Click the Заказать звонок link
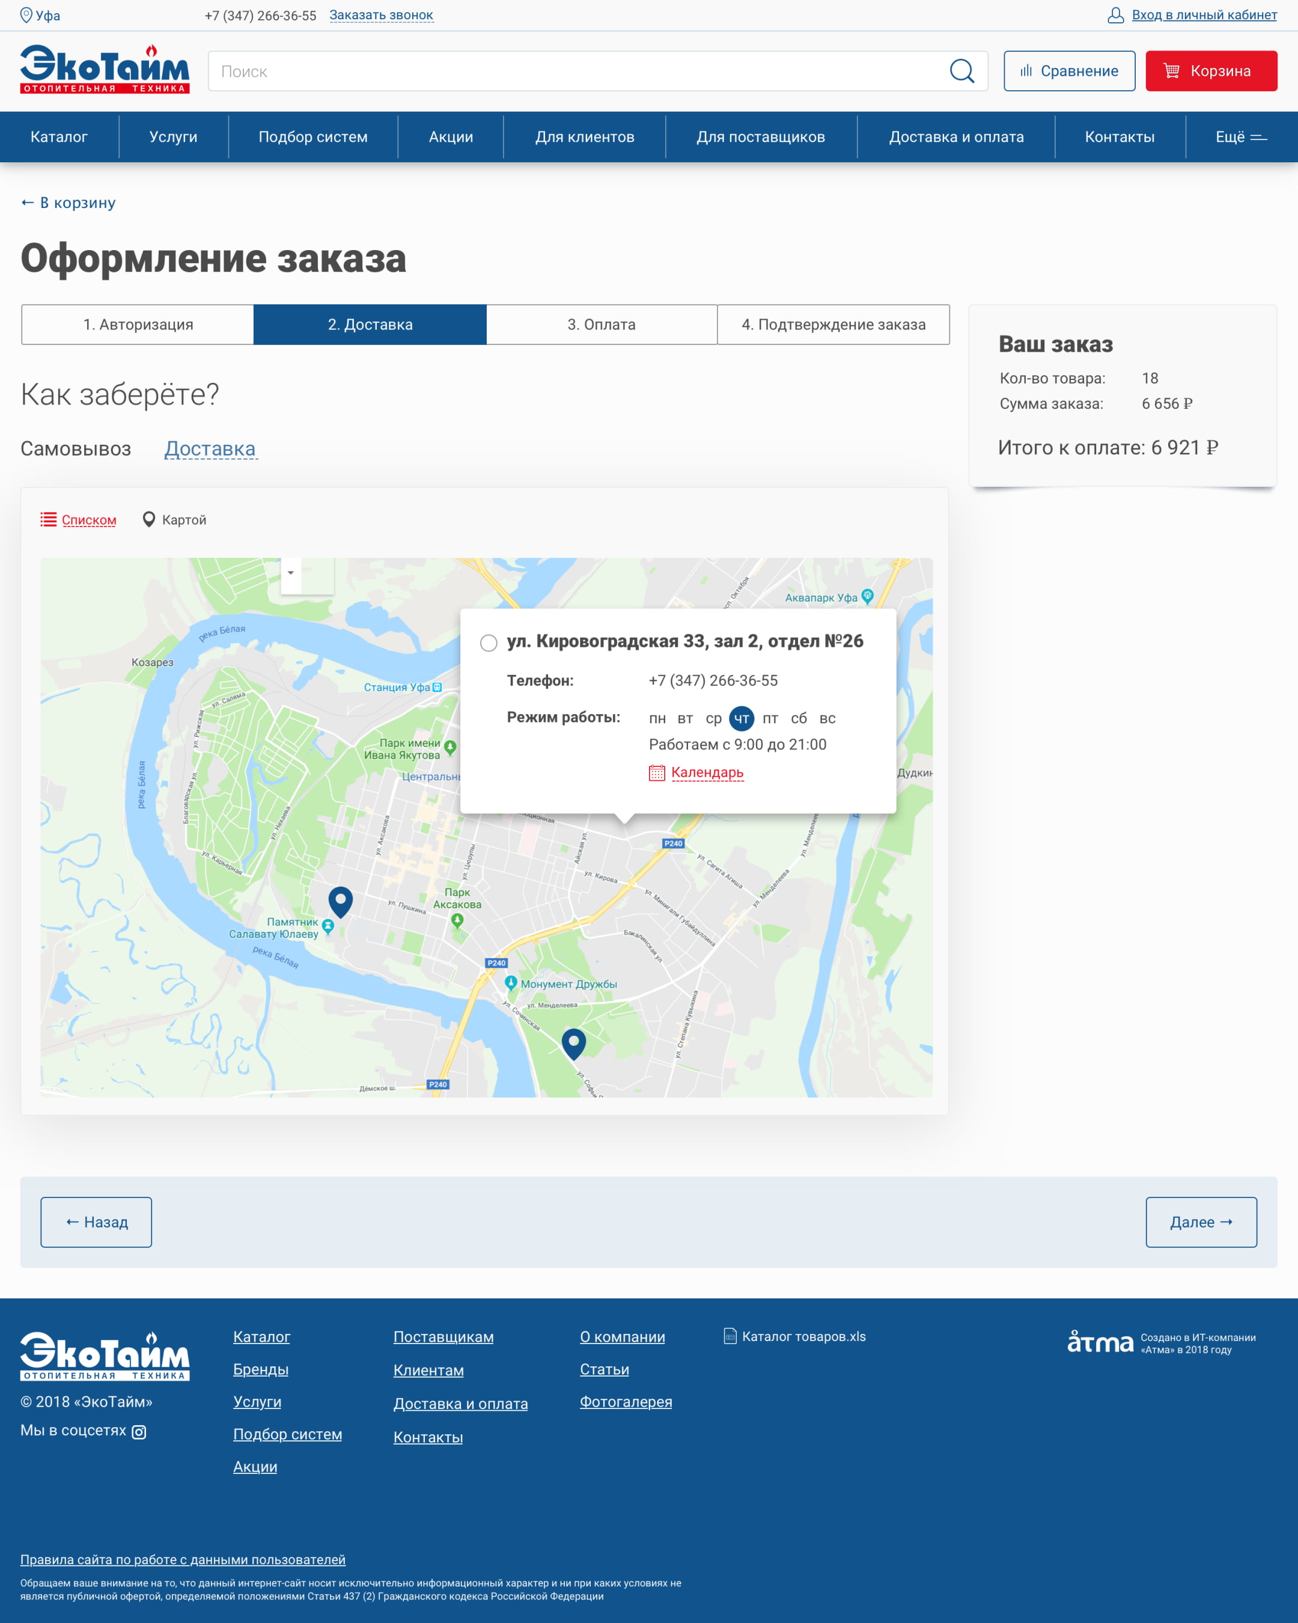This screenshot has height=1623, width=1298. tap(381, 15)
